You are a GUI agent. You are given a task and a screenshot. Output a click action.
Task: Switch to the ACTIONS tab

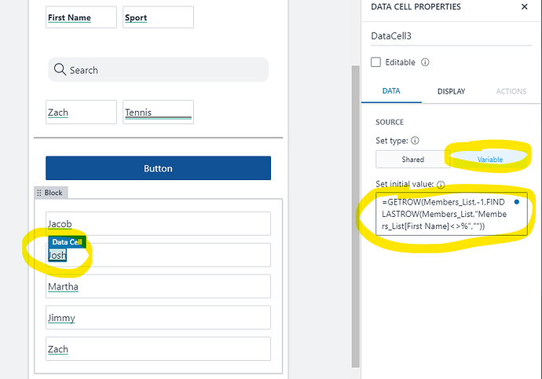511,91
